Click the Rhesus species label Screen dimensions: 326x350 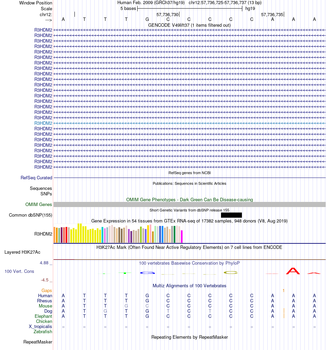[45, 301]
